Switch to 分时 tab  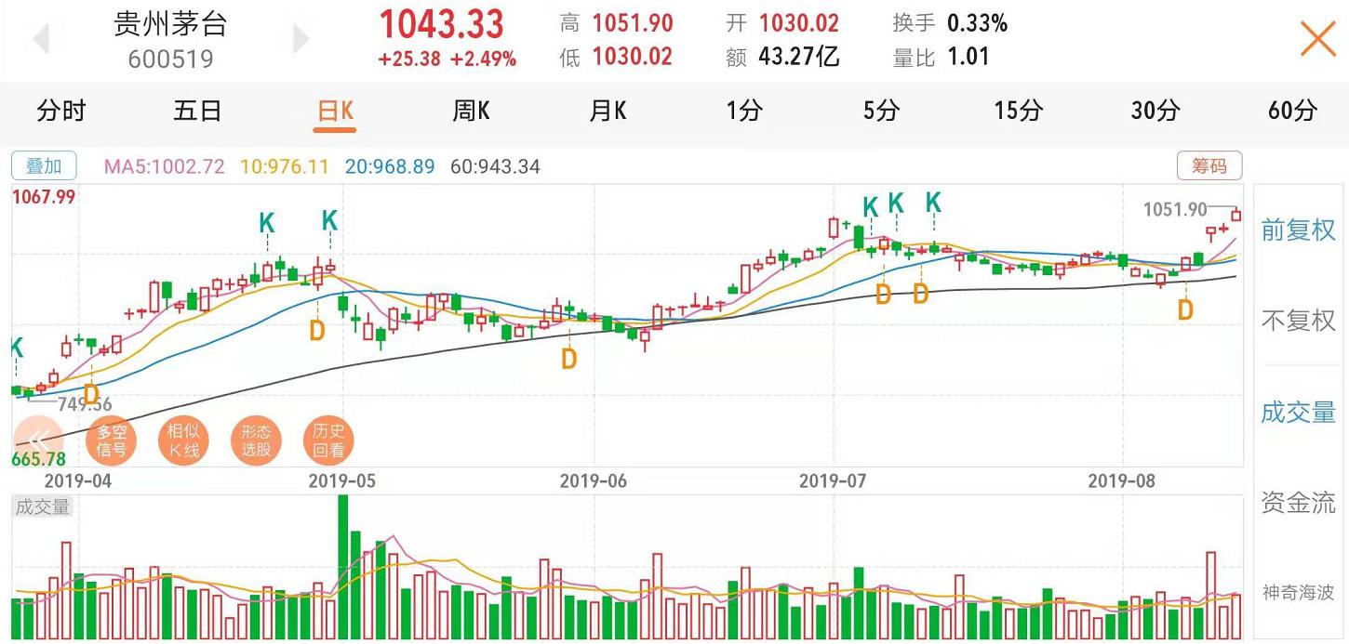click(61, 112)
